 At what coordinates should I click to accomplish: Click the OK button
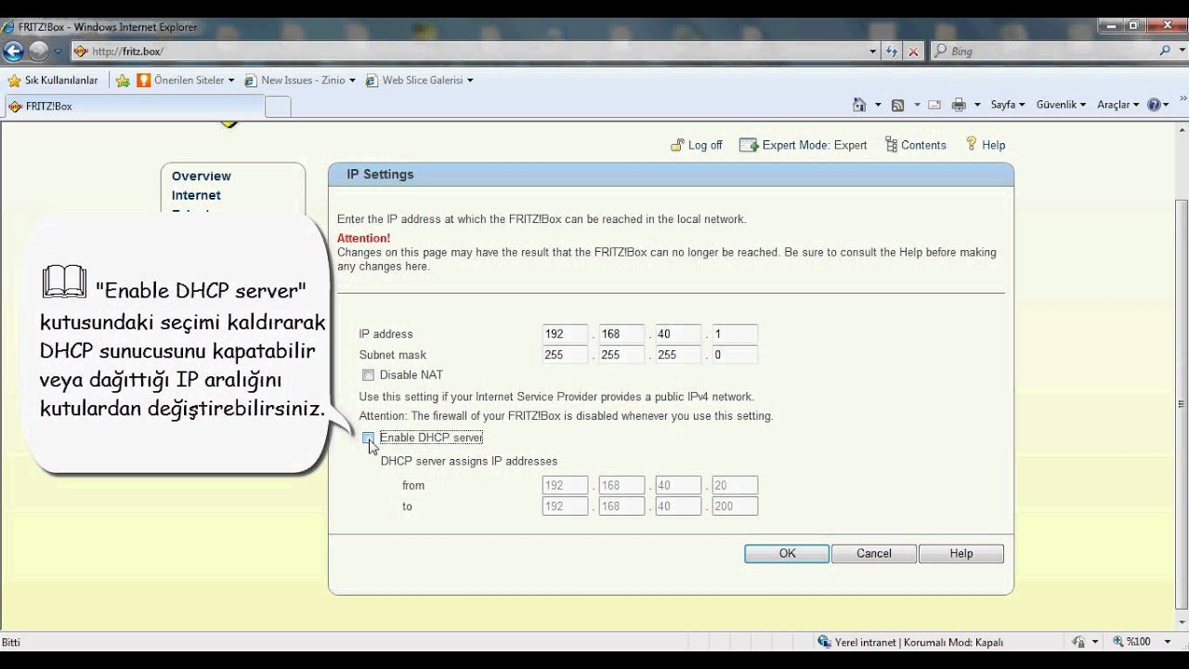coord(787,554)
